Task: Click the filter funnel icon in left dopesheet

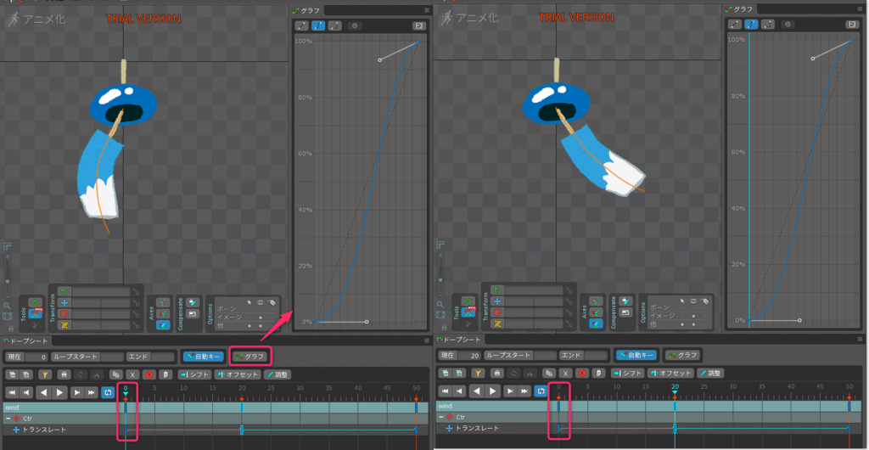Action: [x=46, y=374]
